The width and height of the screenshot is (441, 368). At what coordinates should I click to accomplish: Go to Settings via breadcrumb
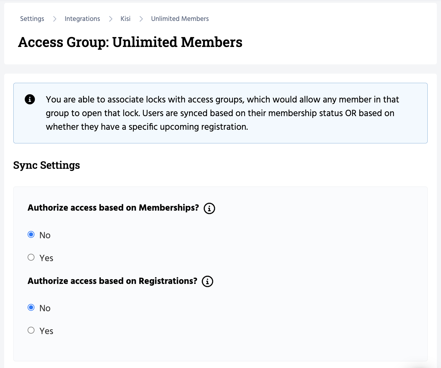pyautogui.click(x=32, y=19)
